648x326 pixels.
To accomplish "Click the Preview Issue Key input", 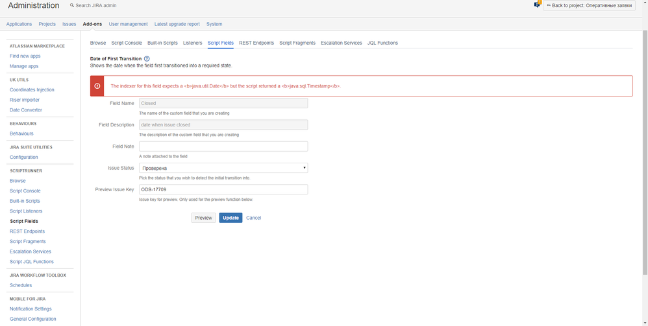I will [x=223, y=189].
